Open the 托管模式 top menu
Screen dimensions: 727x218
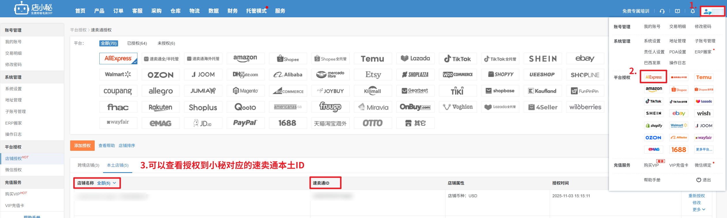tap(256, 11)
